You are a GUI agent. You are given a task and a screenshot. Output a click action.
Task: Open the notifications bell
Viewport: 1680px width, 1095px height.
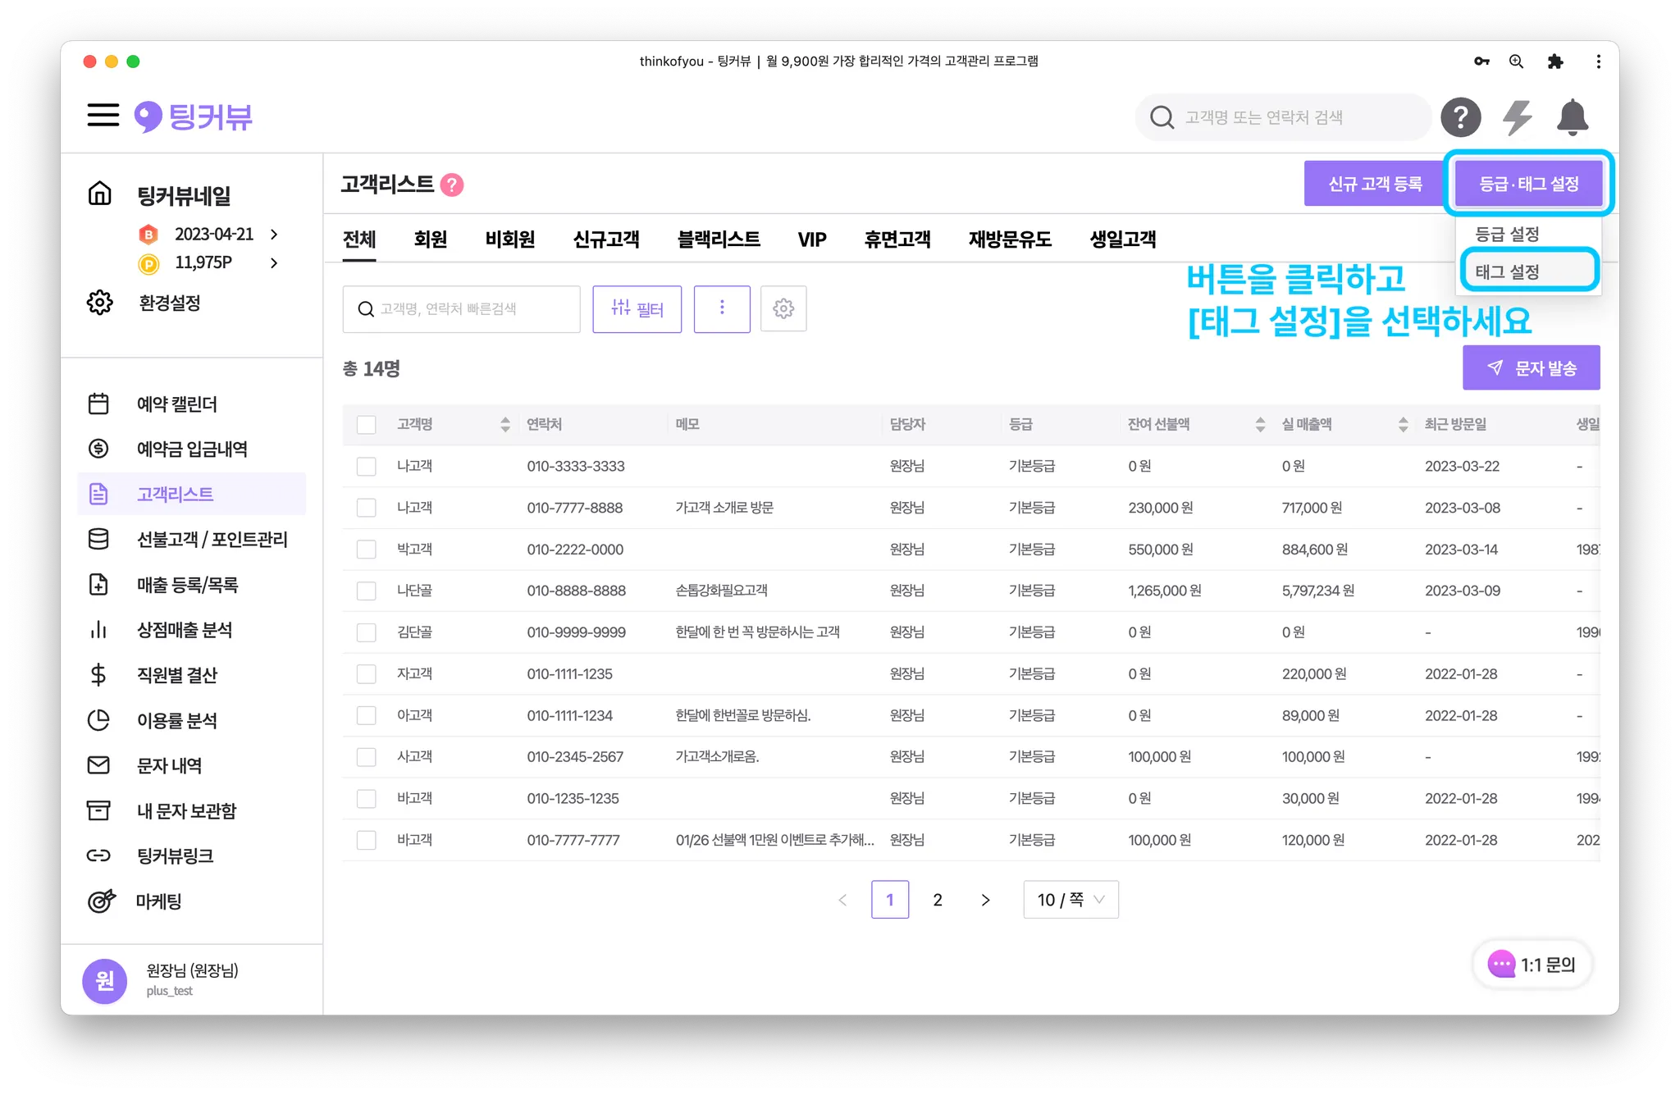pyautogui.click(x=1572, y=117)
